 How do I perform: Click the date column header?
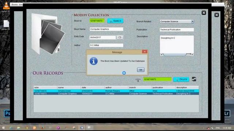pos(93,87)
